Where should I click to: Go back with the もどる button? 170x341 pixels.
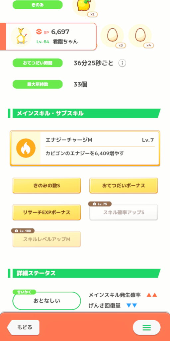click(24, 327)
